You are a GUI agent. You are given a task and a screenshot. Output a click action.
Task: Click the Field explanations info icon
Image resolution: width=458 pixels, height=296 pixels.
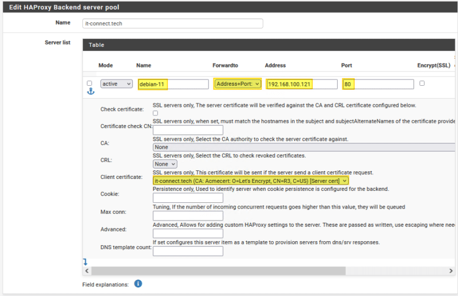click(x=138, y=283)
